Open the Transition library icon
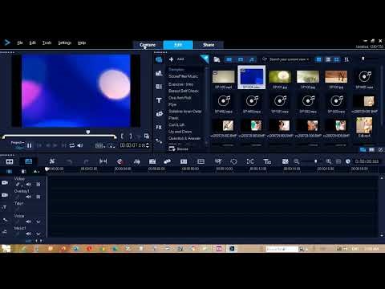The image size is (385, 289). 159,87
